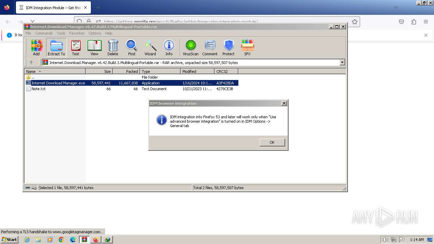Select the Extract To toolbar icon

click(56, 47)
